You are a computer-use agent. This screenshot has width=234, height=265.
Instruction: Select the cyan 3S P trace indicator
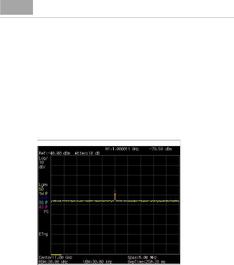click(x=43, y=202)
